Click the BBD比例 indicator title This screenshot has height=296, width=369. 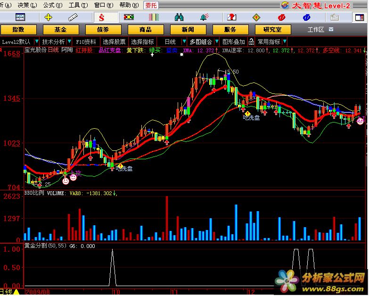[x=34, y=193]
